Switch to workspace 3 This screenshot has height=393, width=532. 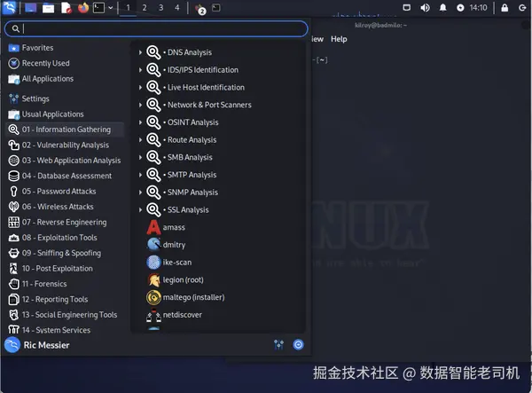(x=160, y=7)
